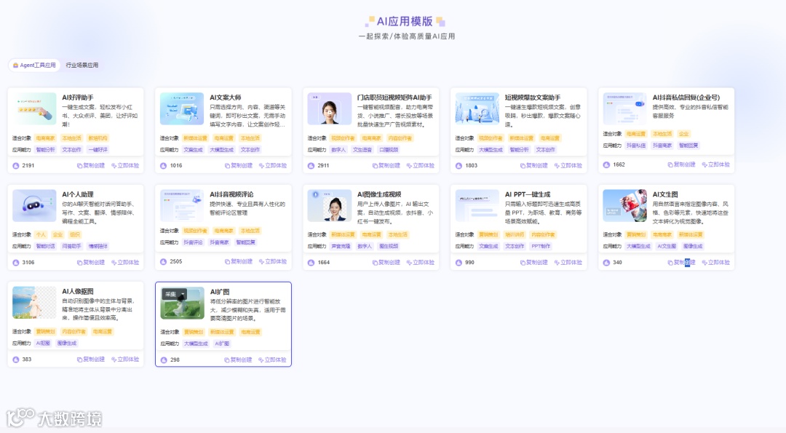The width and height of the screenshot is (786, 433).
Task: Click 复制创建 on the AI抖音视频评论 card
Action: [x=239, y=261]
